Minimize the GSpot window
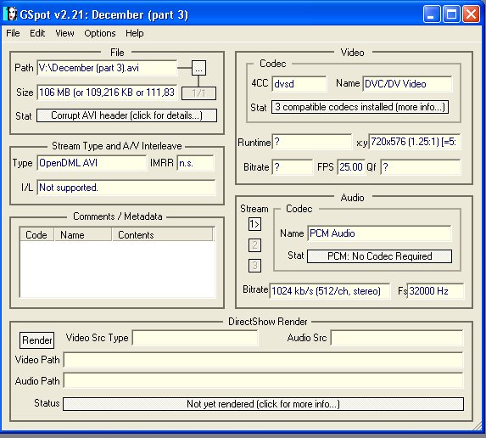486x438 pixels. [432, 14]
